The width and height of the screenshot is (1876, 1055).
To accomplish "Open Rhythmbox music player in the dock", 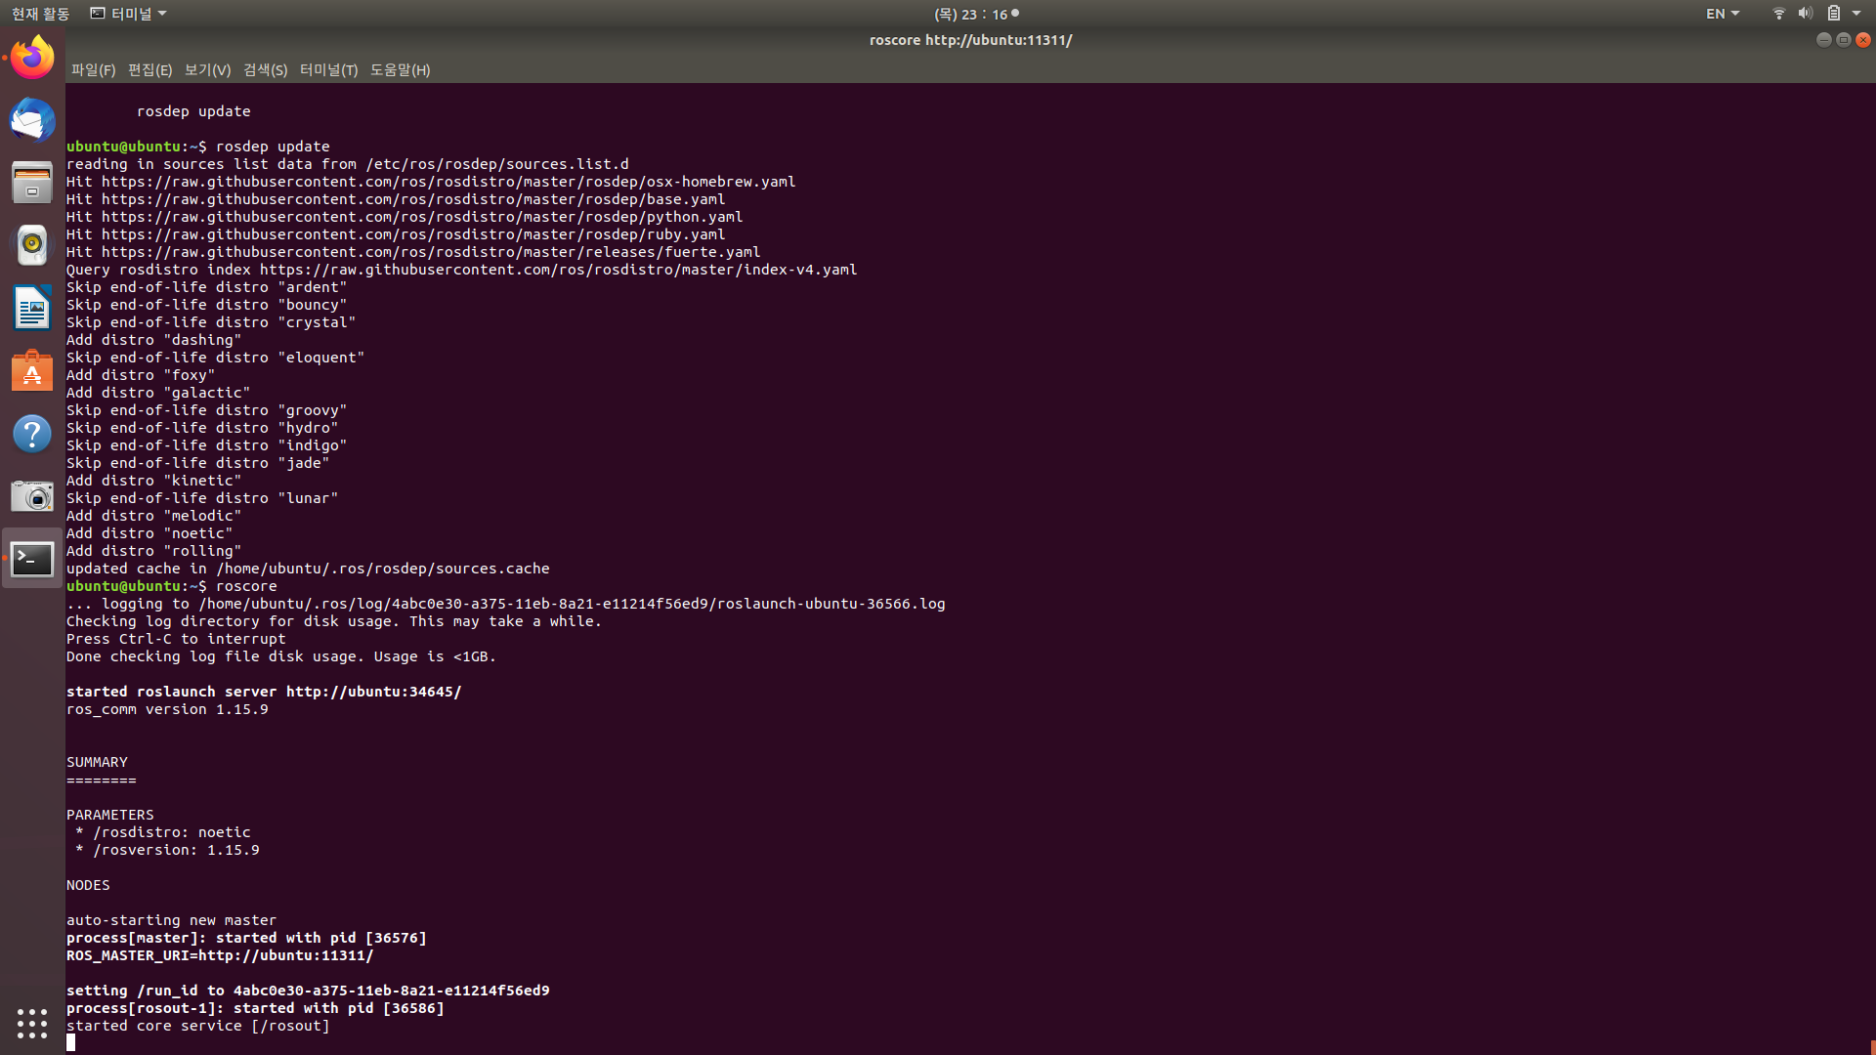I will [x=32, y=245].
